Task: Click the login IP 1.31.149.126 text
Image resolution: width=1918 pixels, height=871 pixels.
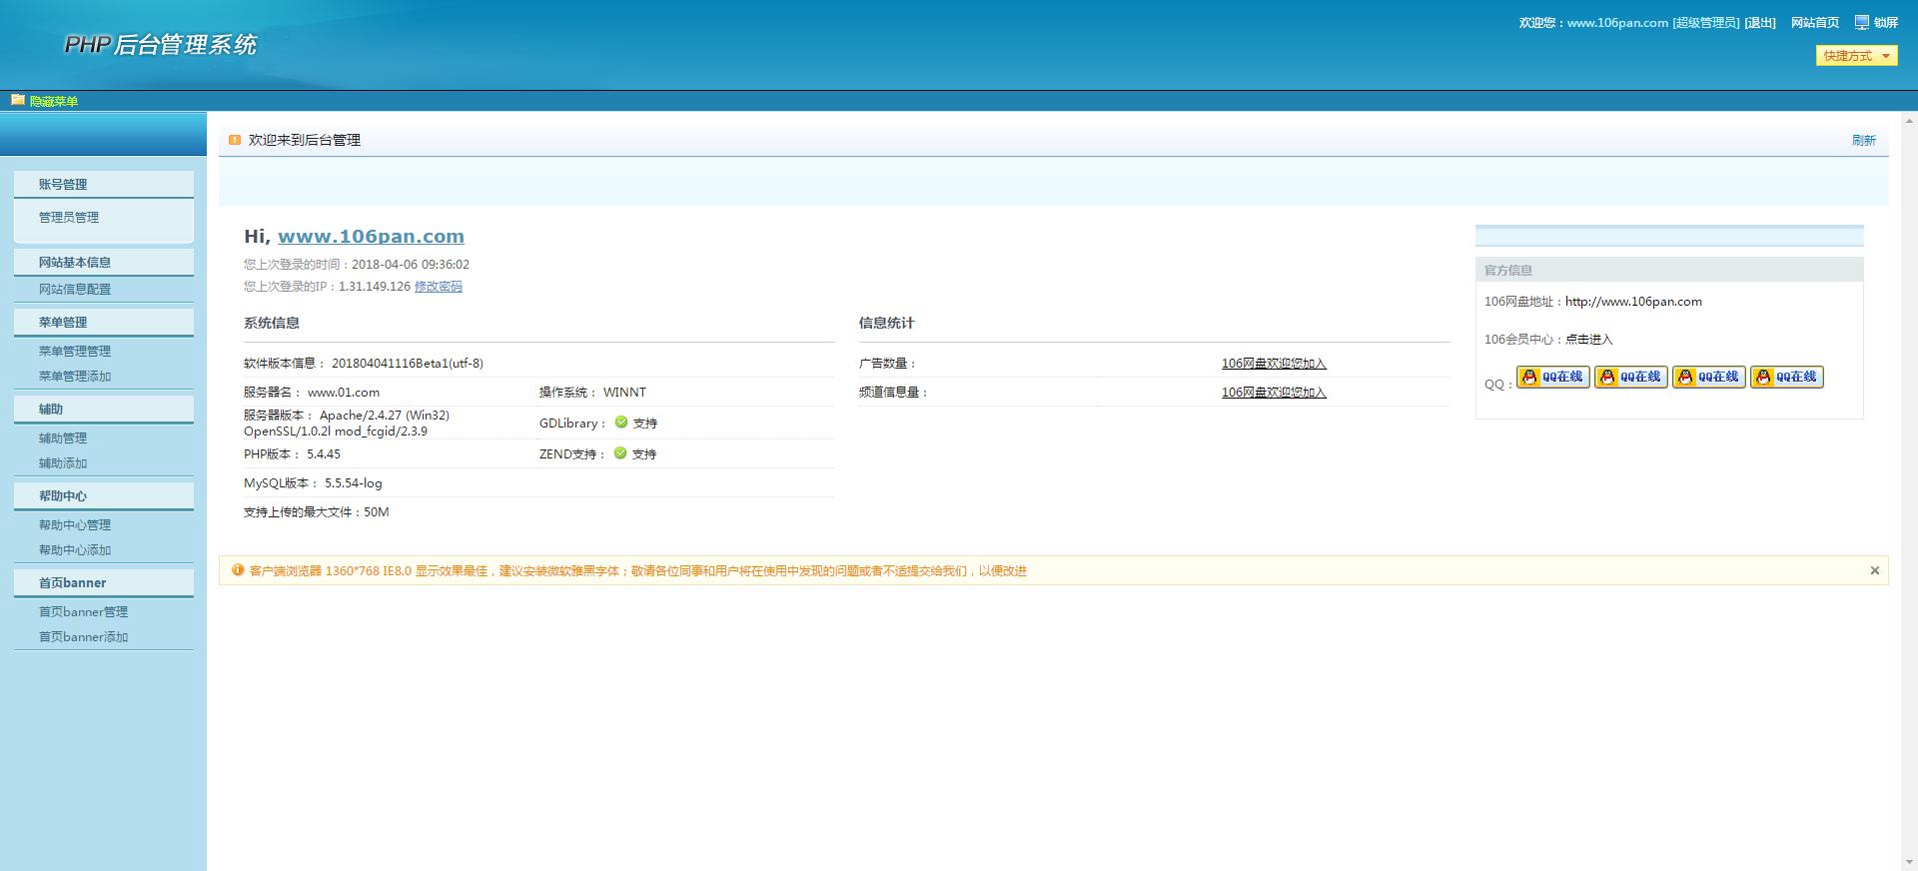Action: (x=375, y=286)
